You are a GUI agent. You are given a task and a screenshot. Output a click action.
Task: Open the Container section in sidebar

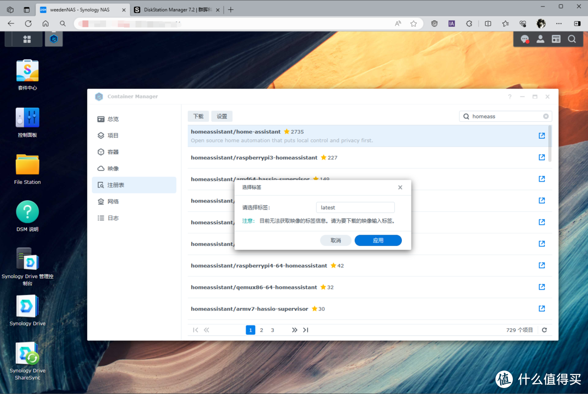[134, 152]
